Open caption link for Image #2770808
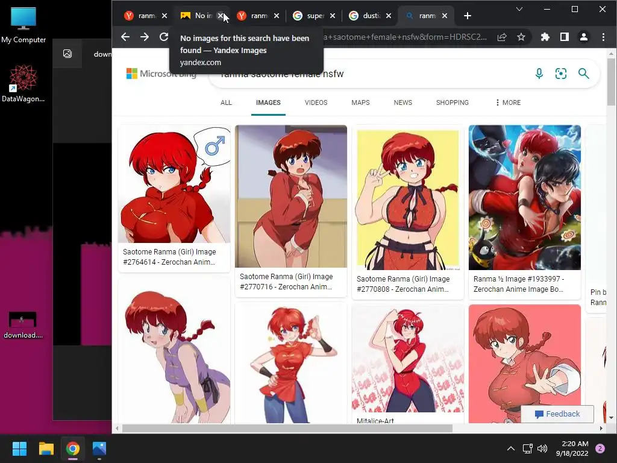The image size is (617, 463). pyautogui.click(x=403, y=284)
